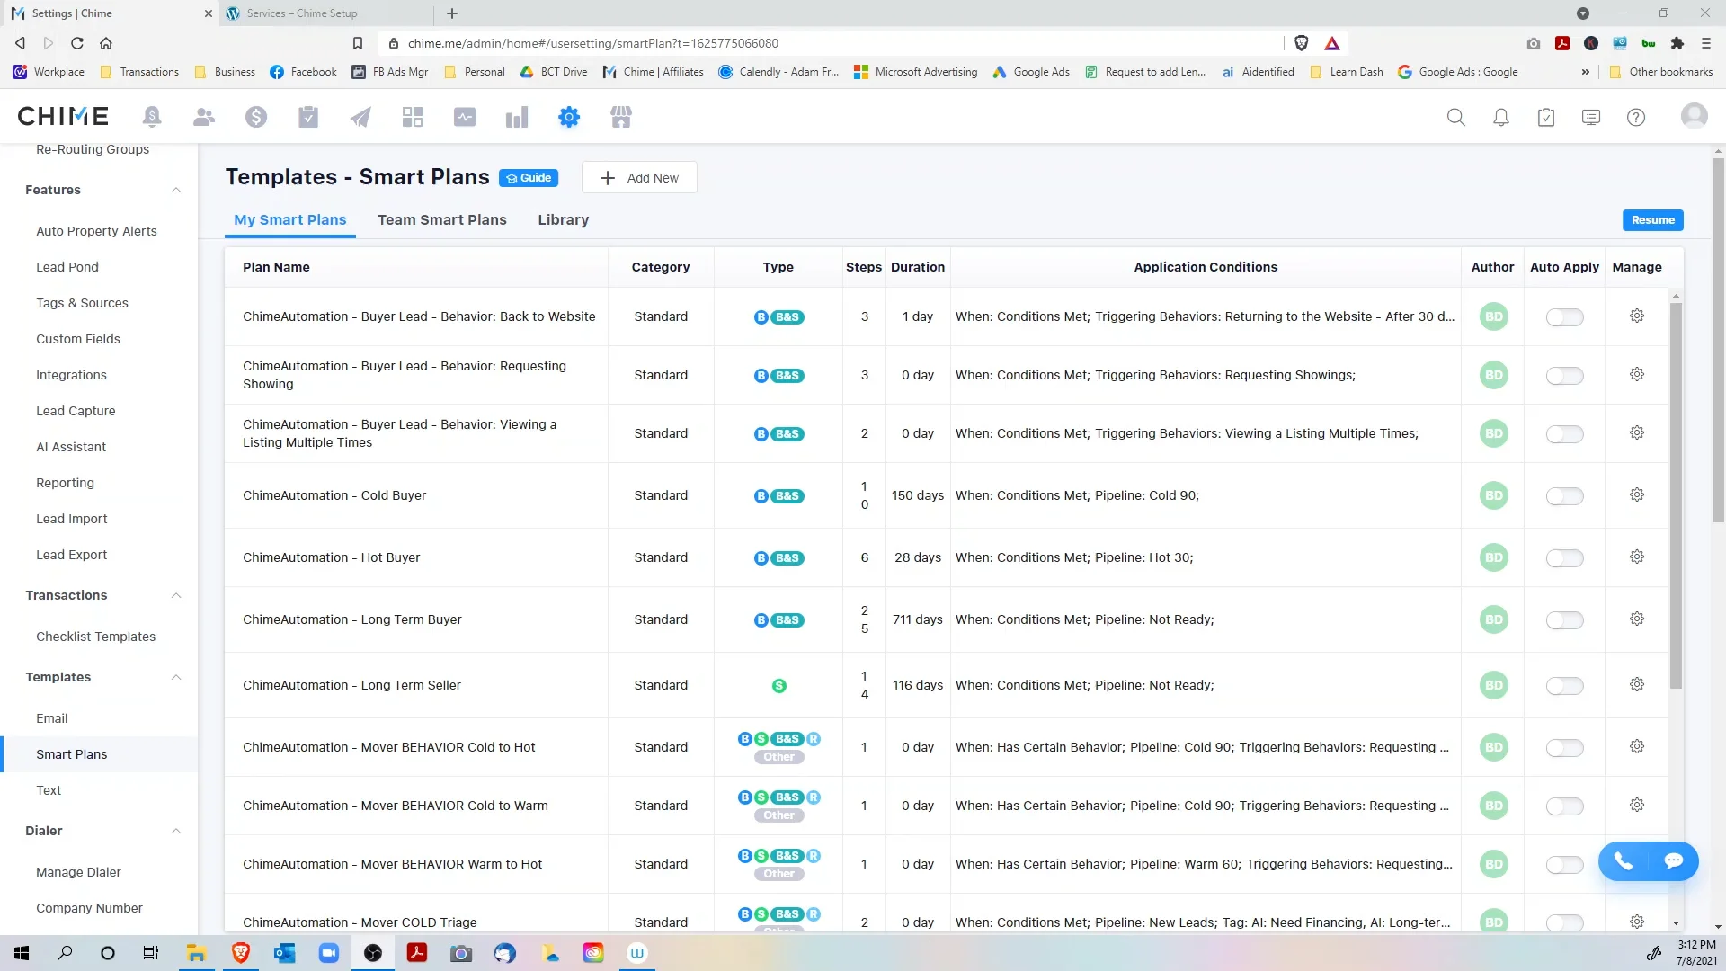The width and height of the screenshot is (1726, 971).
Task: Open the Help question mark icon
Action: (x=1636, y=117)
